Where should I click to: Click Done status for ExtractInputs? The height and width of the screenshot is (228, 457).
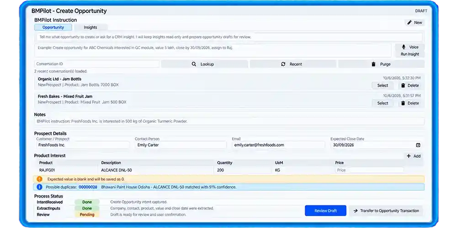click(x=87, y=208)
